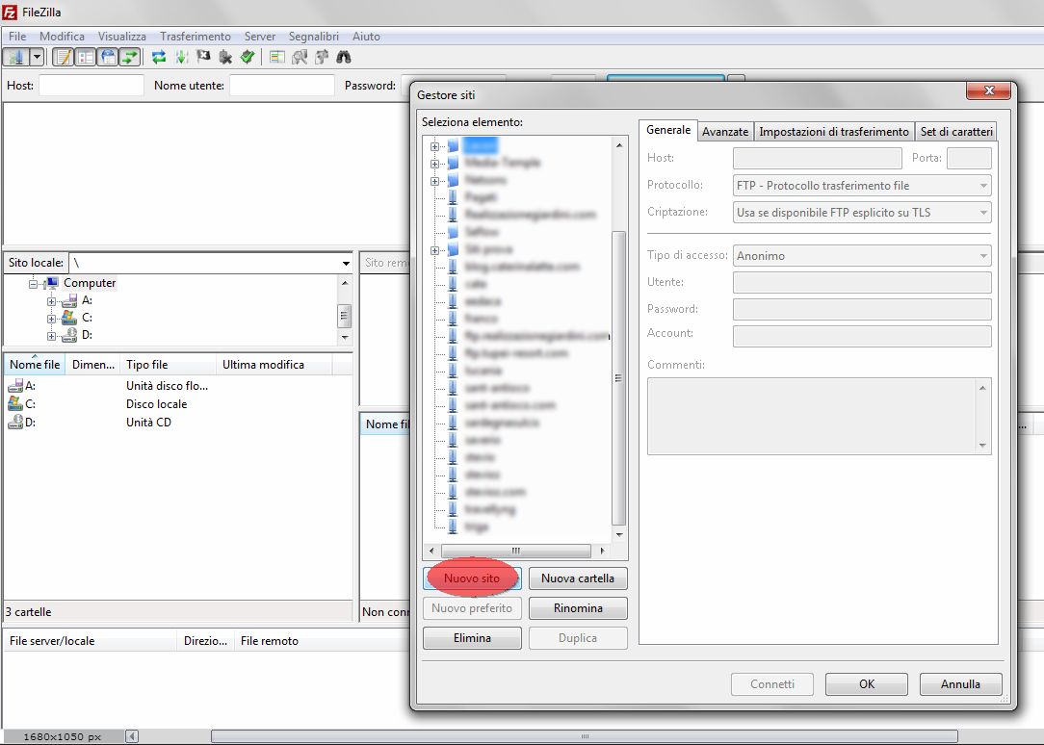Viewport: 1044px width, 745px height.
Task: Open the Tipo di accesso dropdown
Action: [862, 256]
